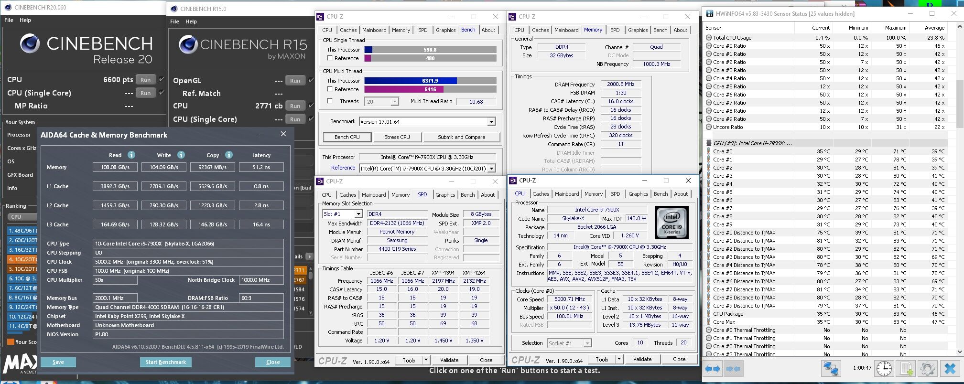Open File menu in Cinebench R20
Viewport: 964px width, 384px height.
pyautogui.click(x=9, y=20)
